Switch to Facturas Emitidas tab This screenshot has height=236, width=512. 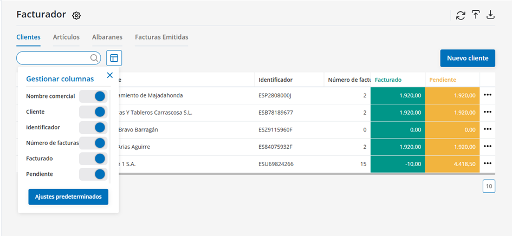161,37
